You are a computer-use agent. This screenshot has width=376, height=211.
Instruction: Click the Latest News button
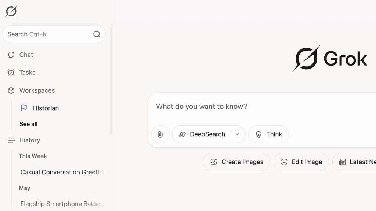point(354,162)
